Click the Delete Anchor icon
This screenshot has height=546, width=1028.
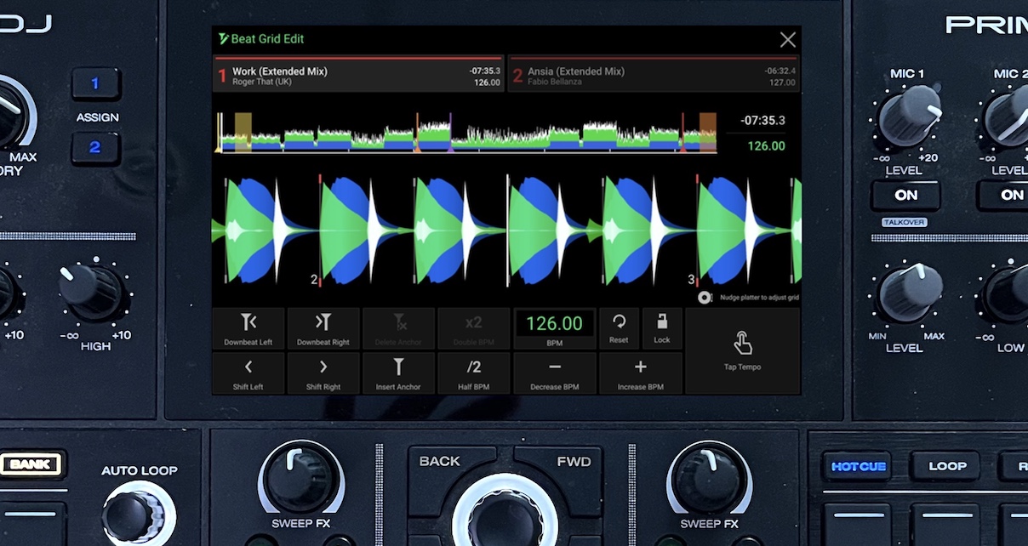point(397,321)
